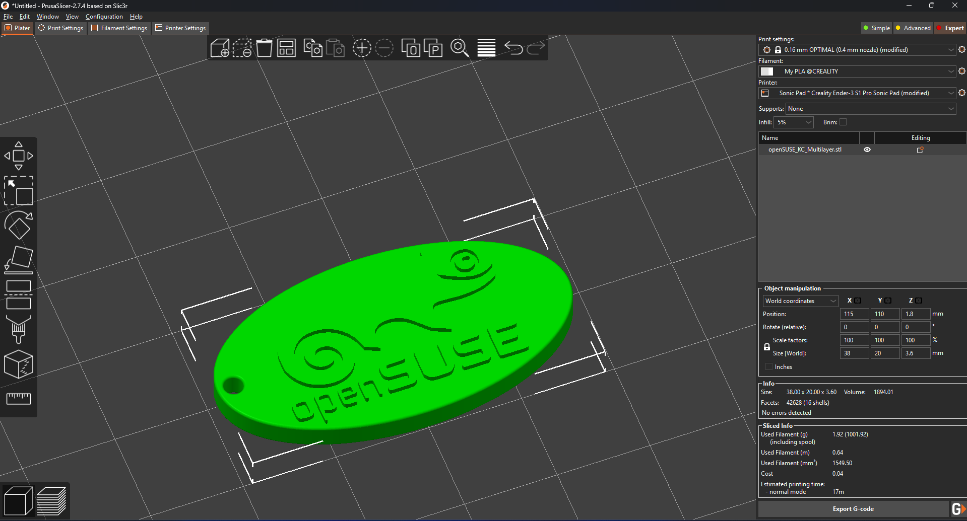Image resolution: width=967 pixels, height=521 pixels.
Task: Open the editing icon for openSUSE_KC_Multilayer.stl
Action: [x=920, y=150]
